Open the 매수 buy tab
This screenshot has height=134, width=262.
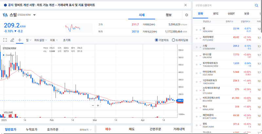(108, 129)
